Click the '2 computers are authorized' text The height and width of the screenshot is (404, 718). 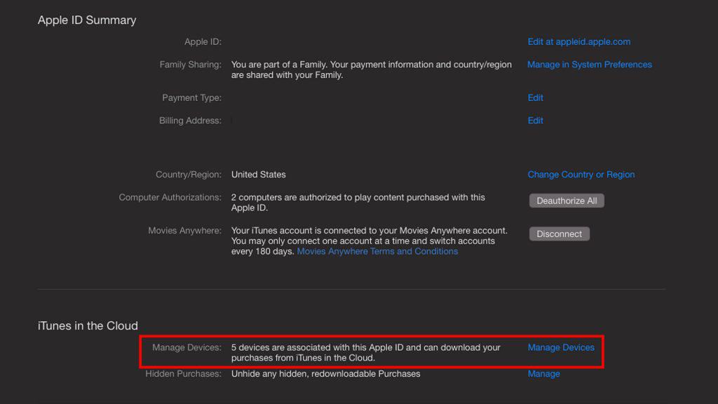click(358, 203)
